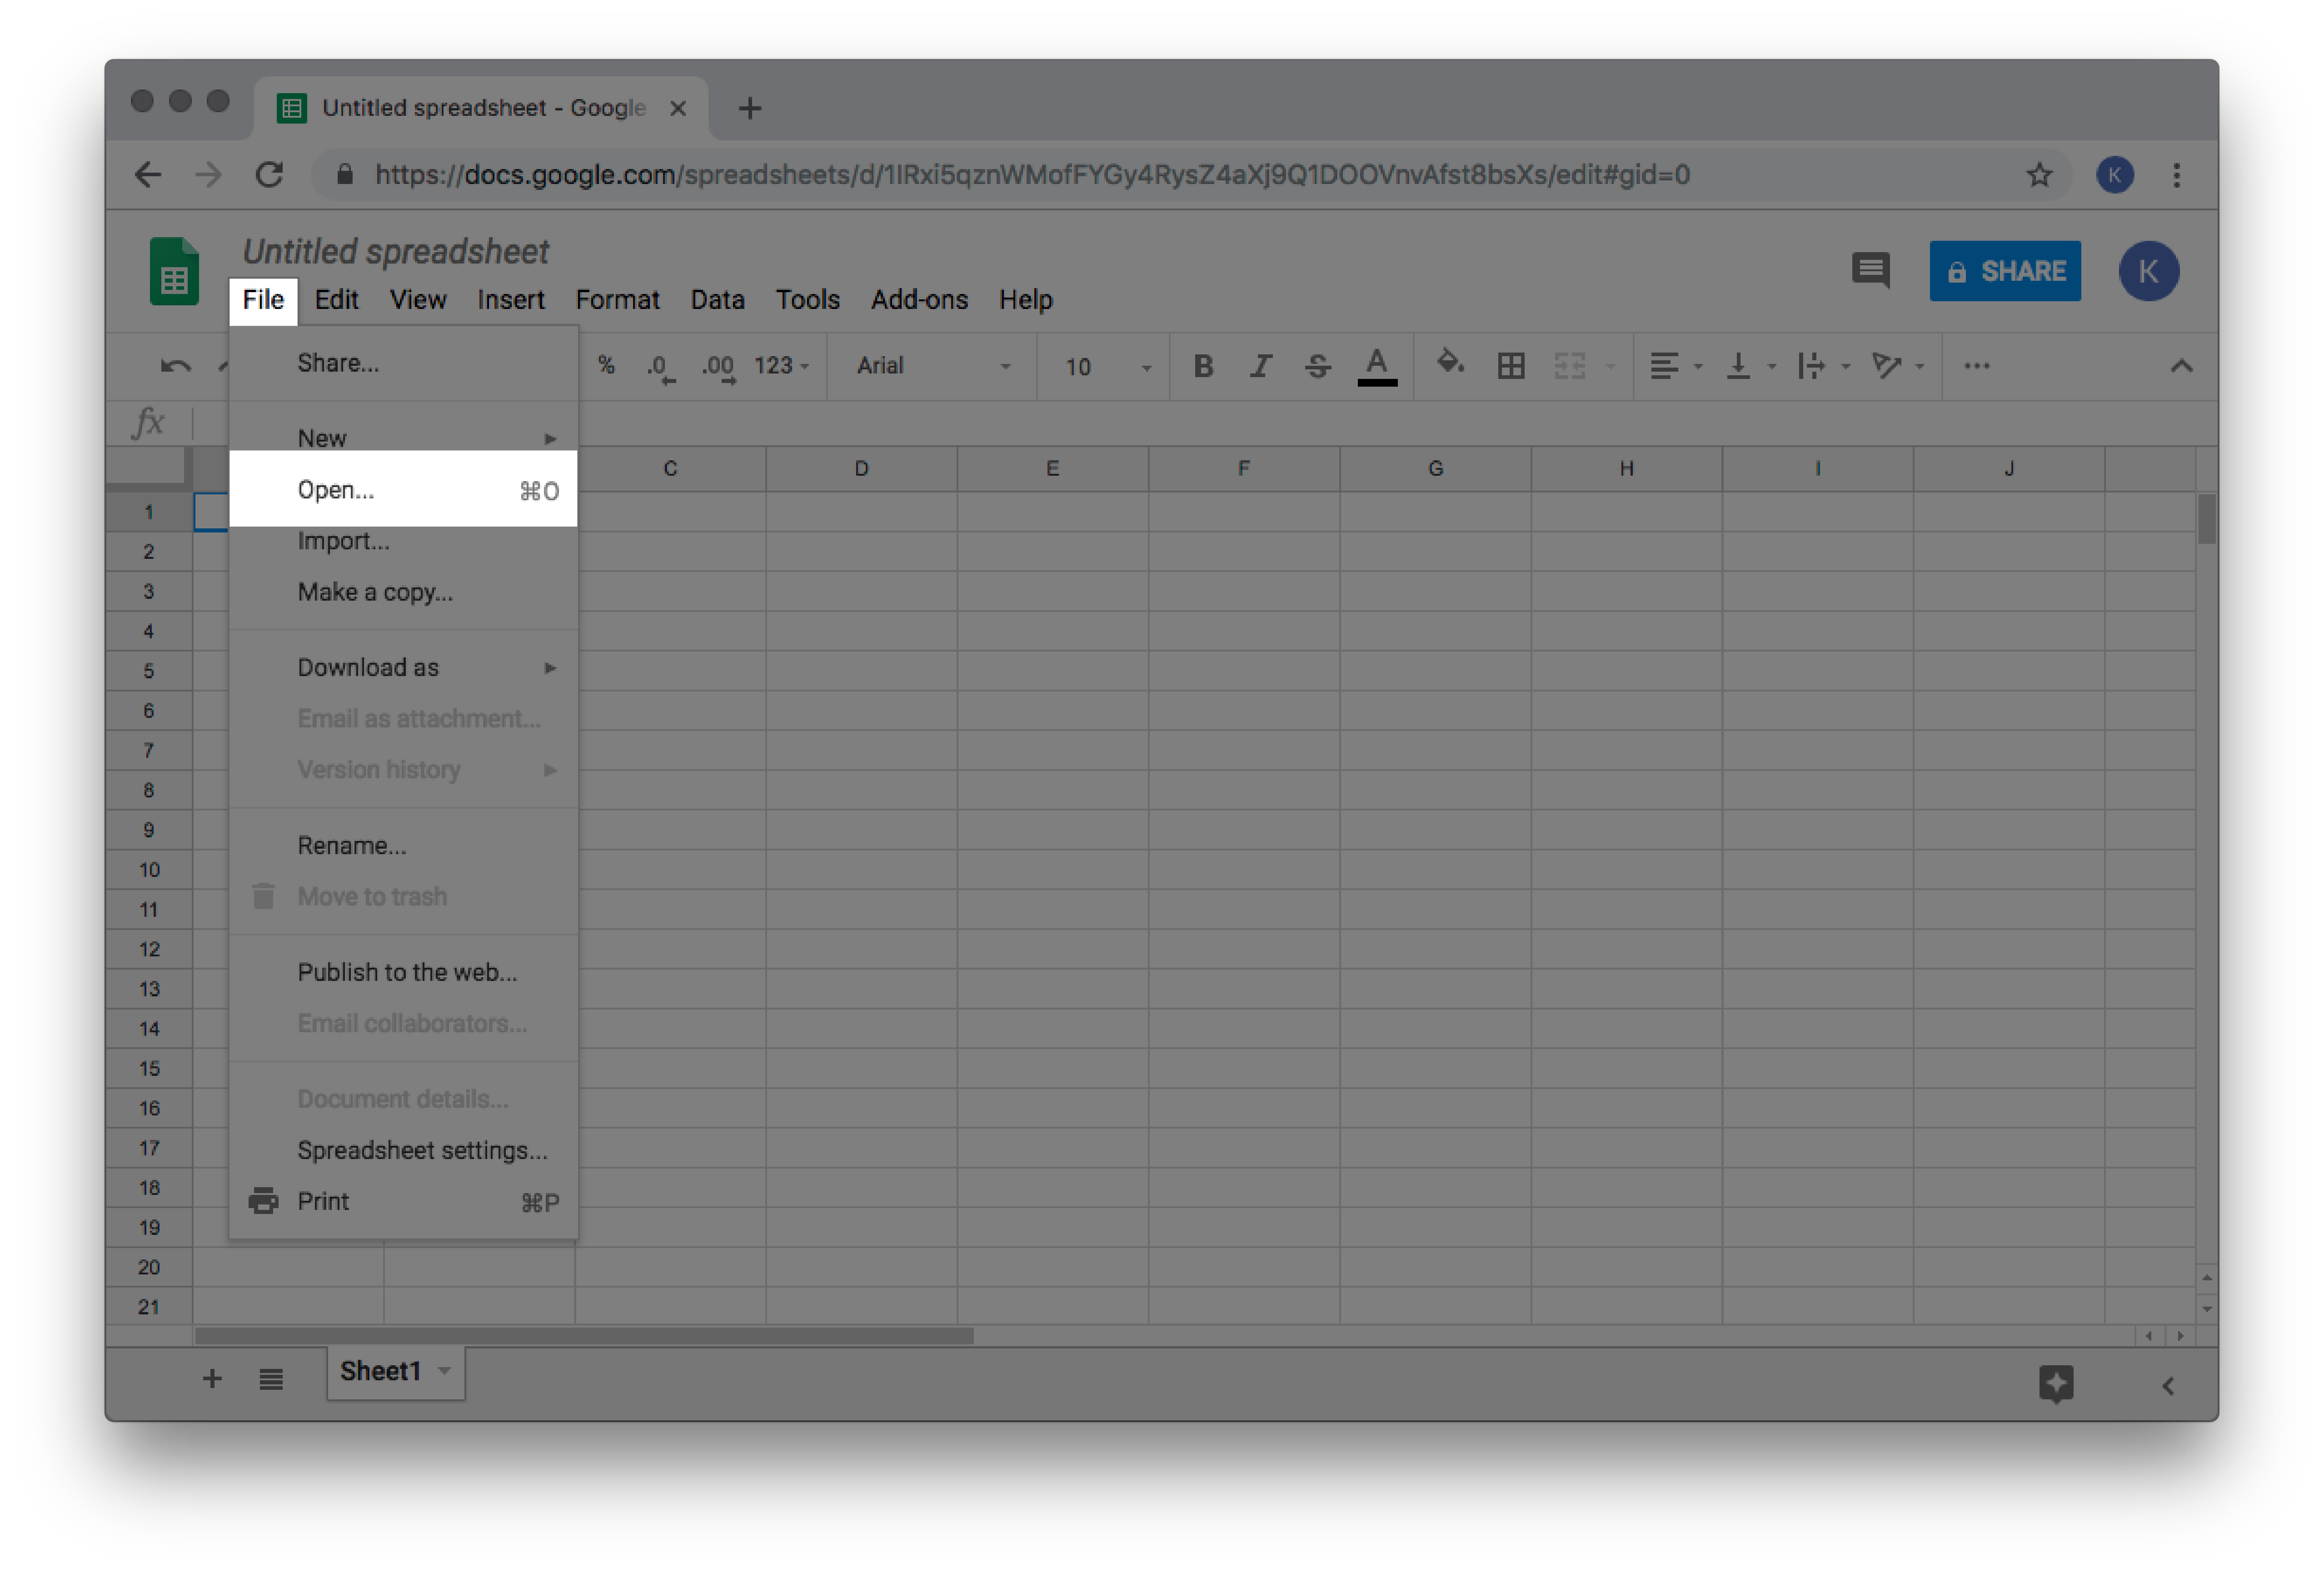Viewport: 2324px width, 1572px height.
Task: Open the Tools menu
Action: (x=807, y=300)
